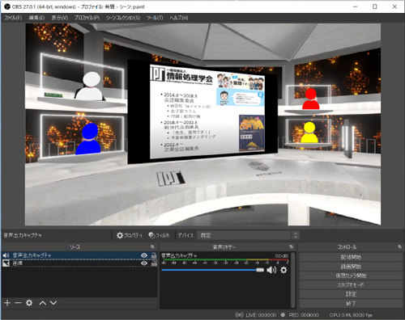Open the フィルタ dialog for the source
405x320 pixels.
[159, 235]
